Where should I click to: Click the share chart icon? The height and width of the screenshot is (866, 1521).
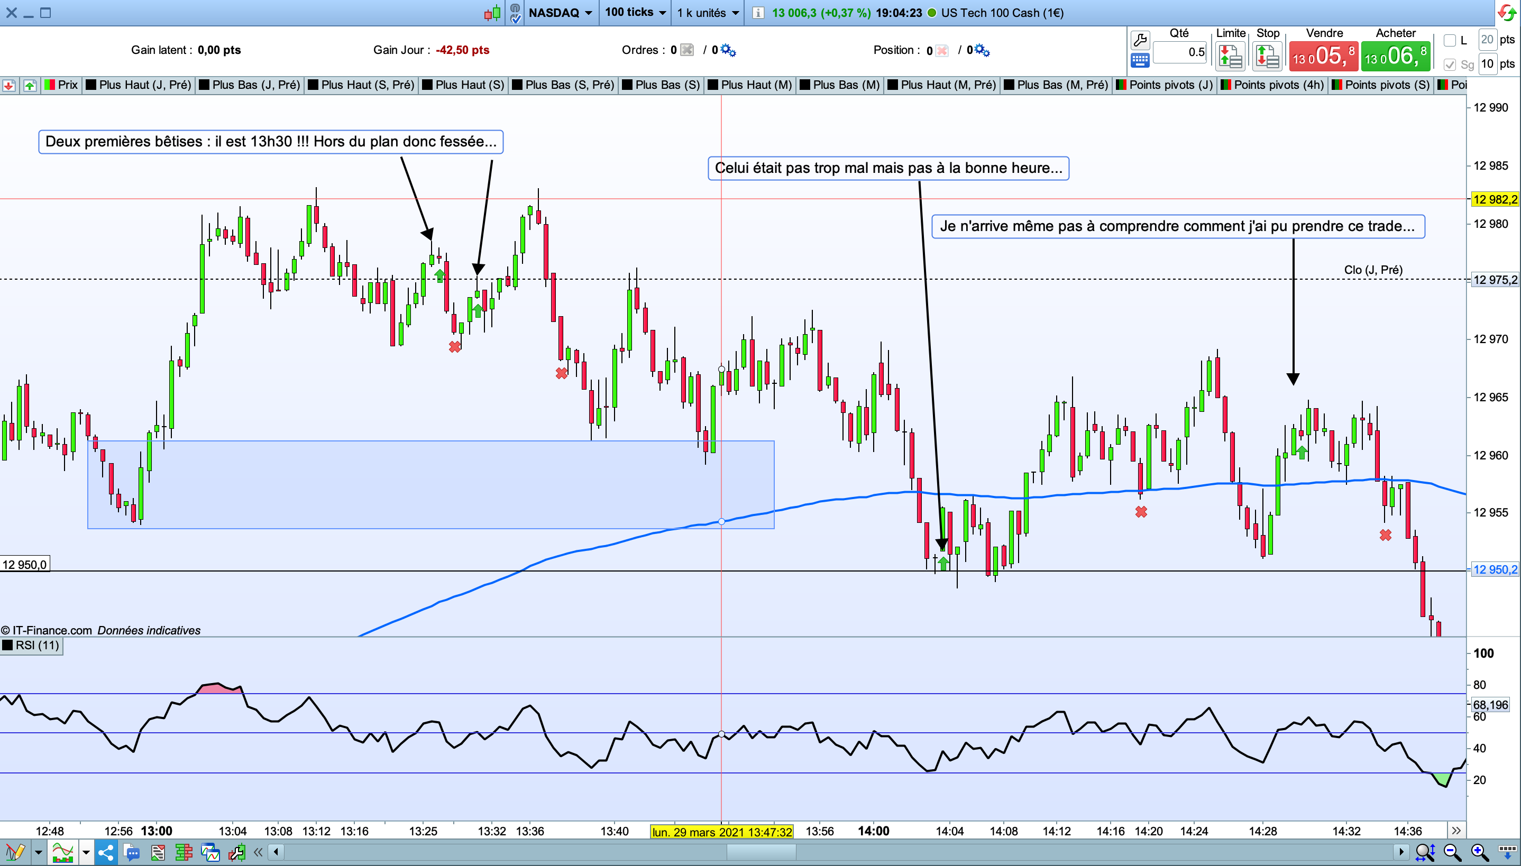click(x=106, y=852)
